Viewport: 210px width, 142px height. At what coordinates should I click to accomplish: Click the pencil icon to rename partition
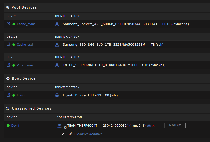pyautogui.click(x=70, y=134)
